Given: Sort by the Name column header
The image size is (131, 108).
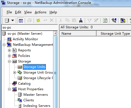Looking at the screenshot, I should 78,34.
